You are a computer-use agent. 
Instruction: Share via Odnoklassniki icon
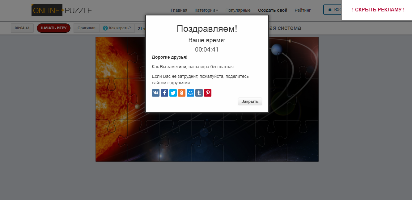(182, 93)
